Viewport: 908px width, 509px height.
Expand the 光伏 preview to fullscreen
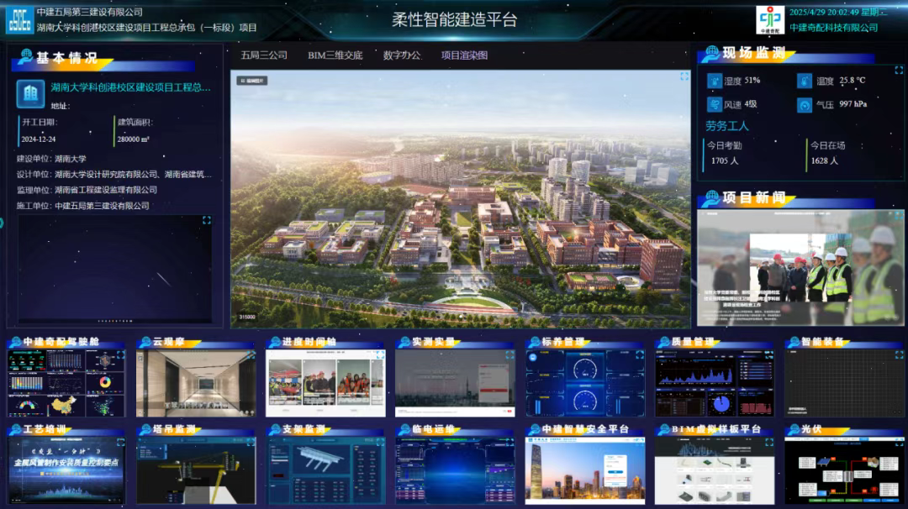tap(899, 443)
